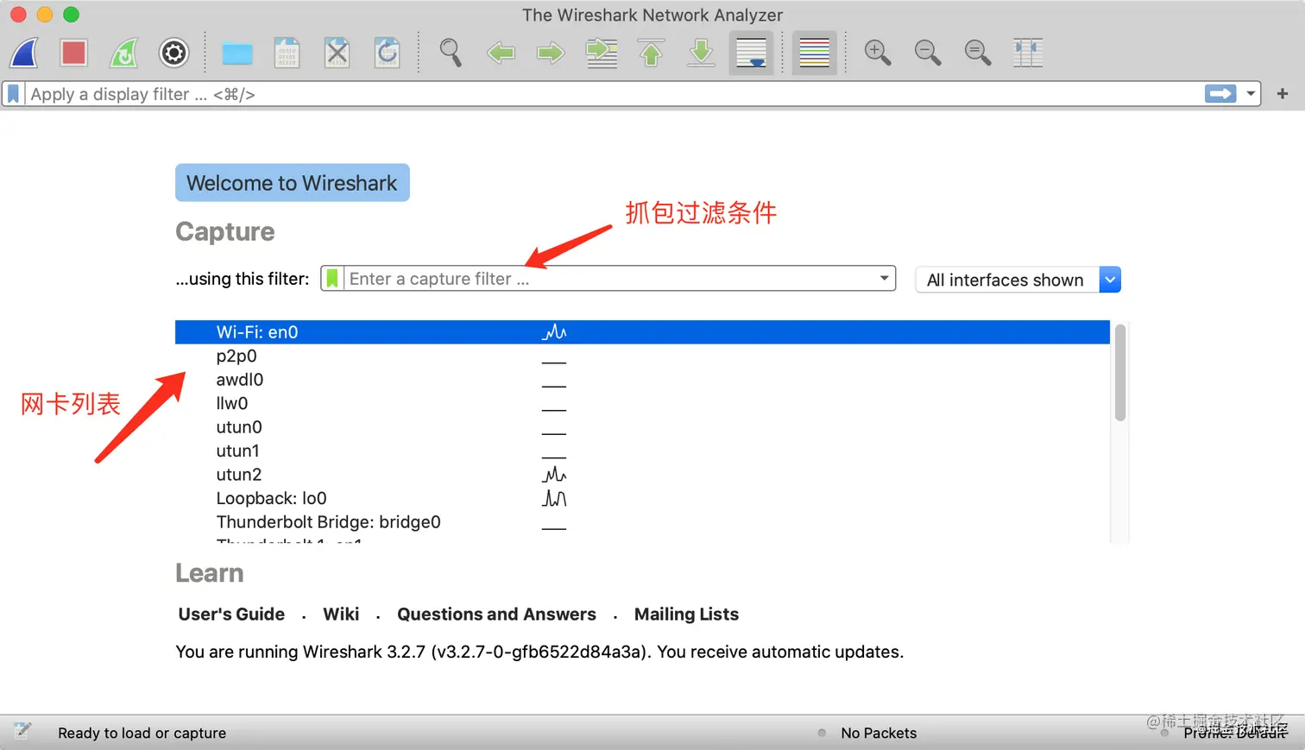Screen dimensions: 1305x750
Task: Select awdl0 interface row
Action: (x=642, y=380)
